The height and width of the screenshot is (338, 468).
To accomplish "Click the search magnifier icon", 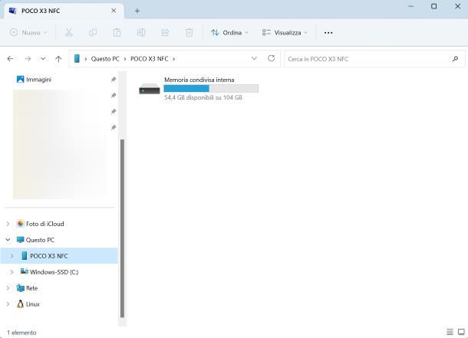I will [455, 59].
